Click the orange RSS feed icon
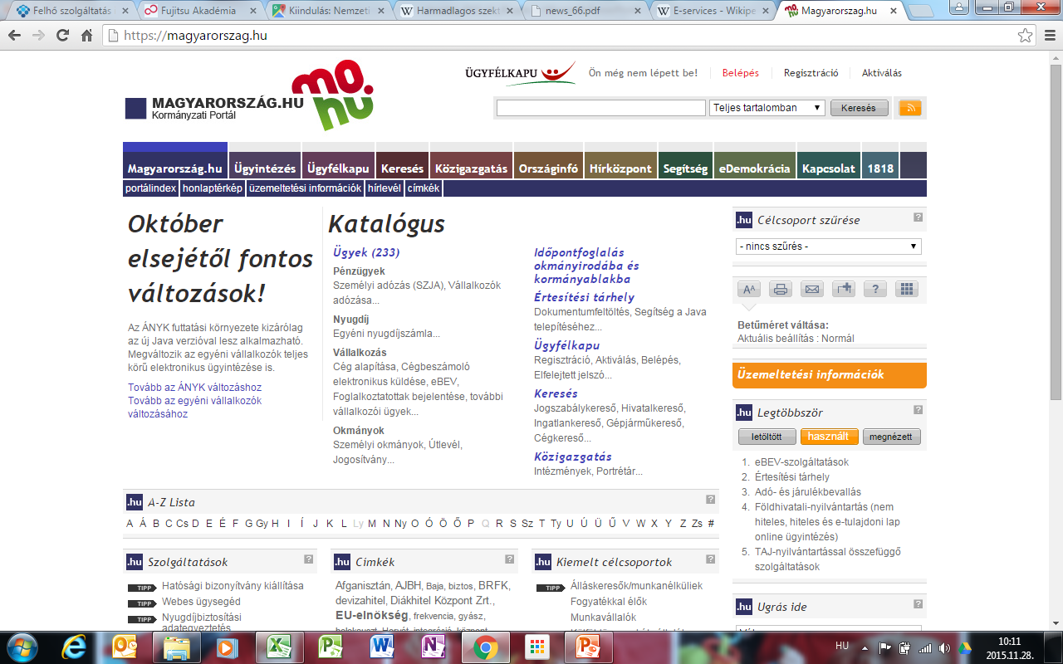The width and height of the screenshot is (1063, 664). pyautogui.click(x=910, y=108)
